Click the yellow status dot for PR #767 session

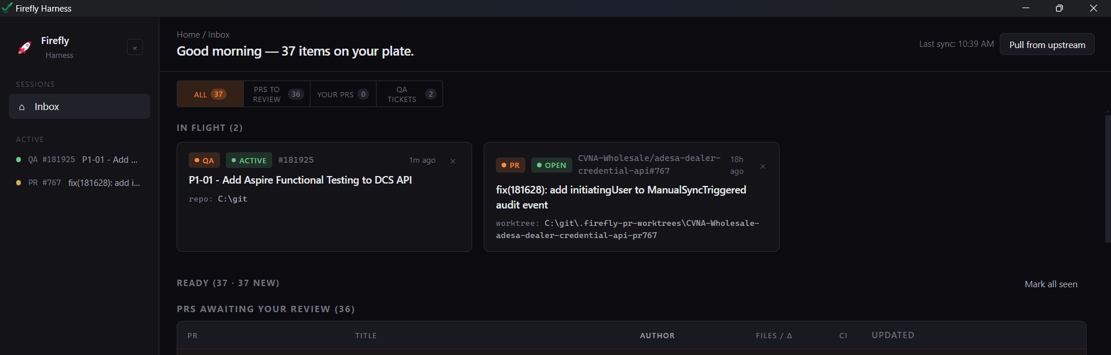click(19, 183)
